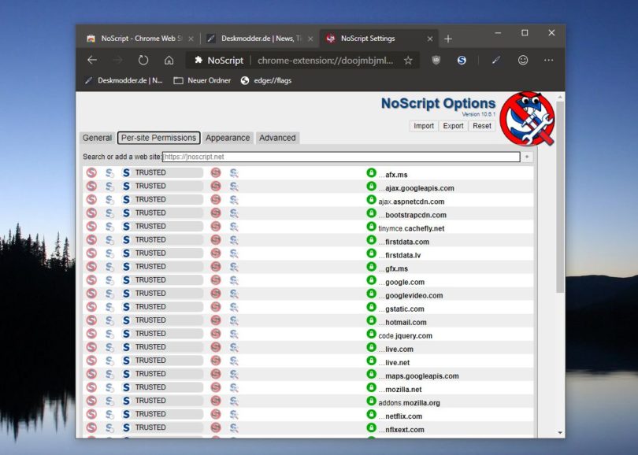Screen dimensions: 638x455
Task: Select TRUSTED preset for live.net
Action: pos(162,361)
